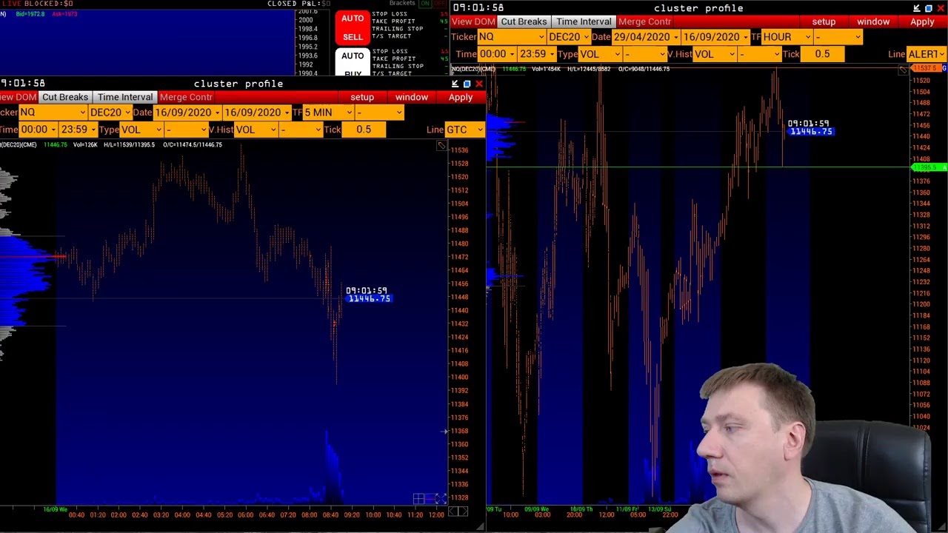Image resolution: width=948 pixels, height=533 pixels.
Task: Click Tick 0.5 field in 5 MIN window
Action: click(364, 130)
